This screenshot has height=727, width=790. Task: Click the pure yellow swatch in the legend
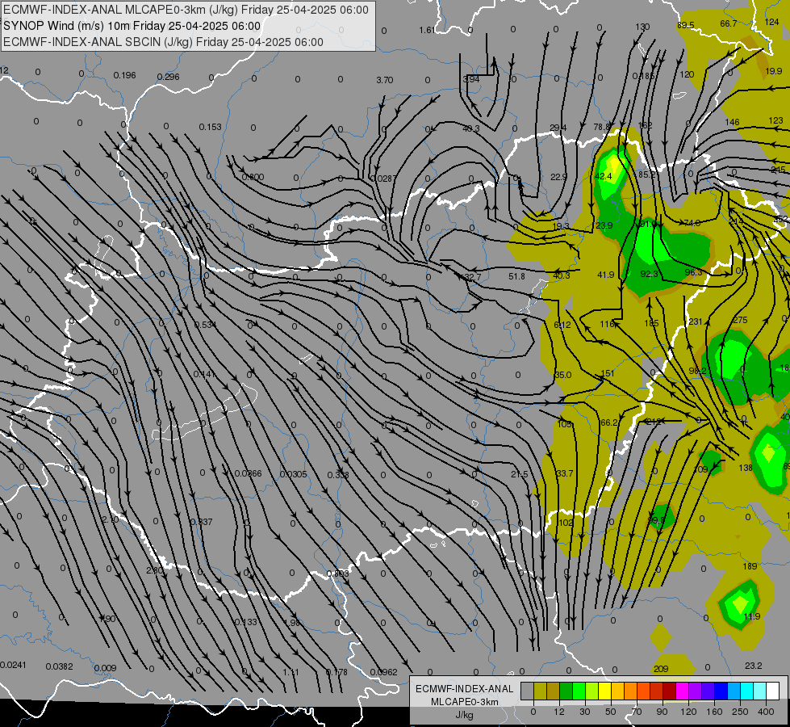[604, 691]
